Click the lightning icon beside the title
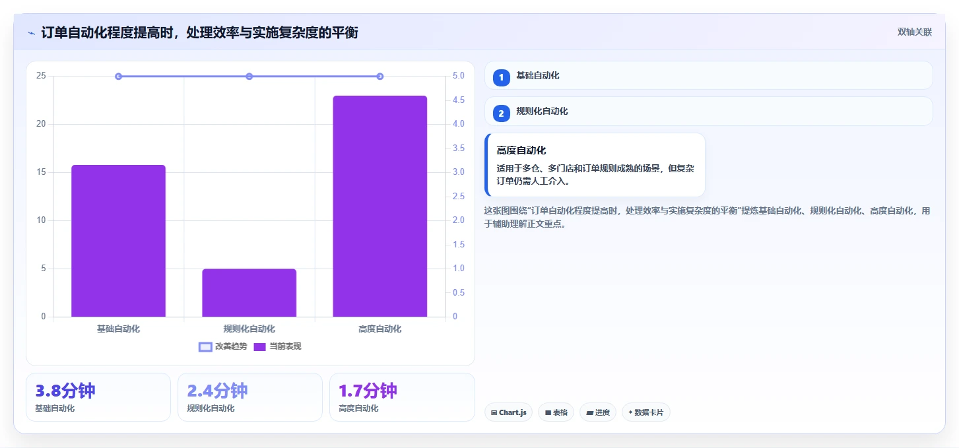The height and width of the screenshot is (448, 959). coord(31,32)
